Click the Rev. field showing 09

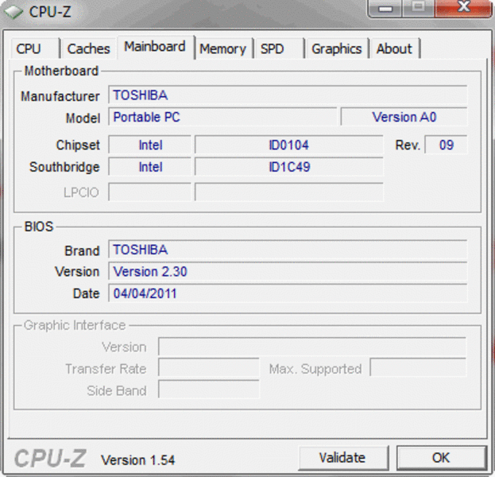[x=446, y=145]
